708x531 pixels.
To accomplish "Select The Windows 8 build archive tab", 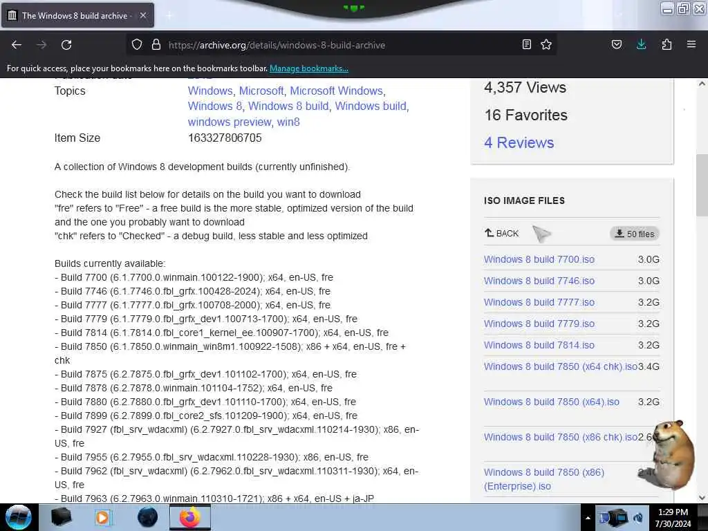I will click(78, 15).
